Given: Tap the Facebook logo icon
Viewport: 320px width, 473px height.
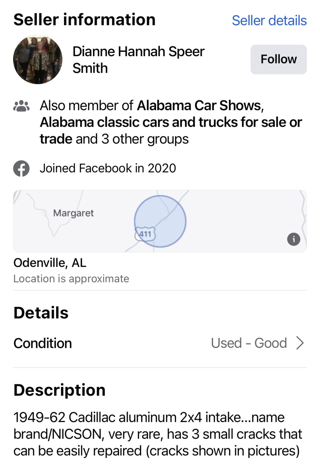Looking at the screenshot, I should [21, 169].
